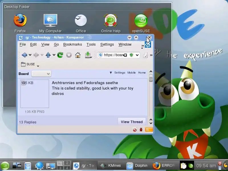
Task: Open the openSUSE start menu button
Action: pyautogui.click(x=5, y=166)
